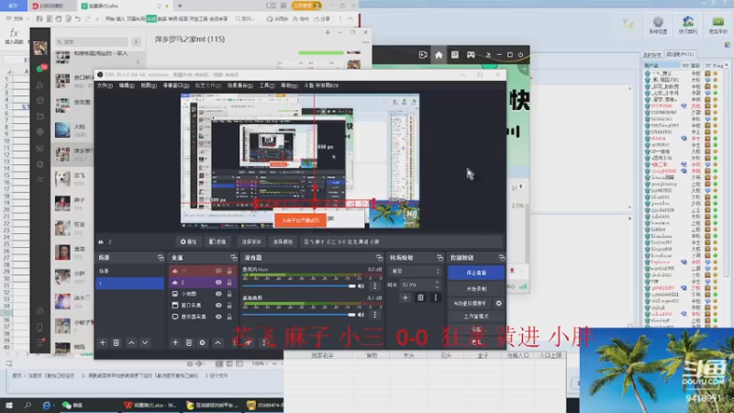
Task: Pop out the Scenes dock panel
Action: [x=161, y=258]
